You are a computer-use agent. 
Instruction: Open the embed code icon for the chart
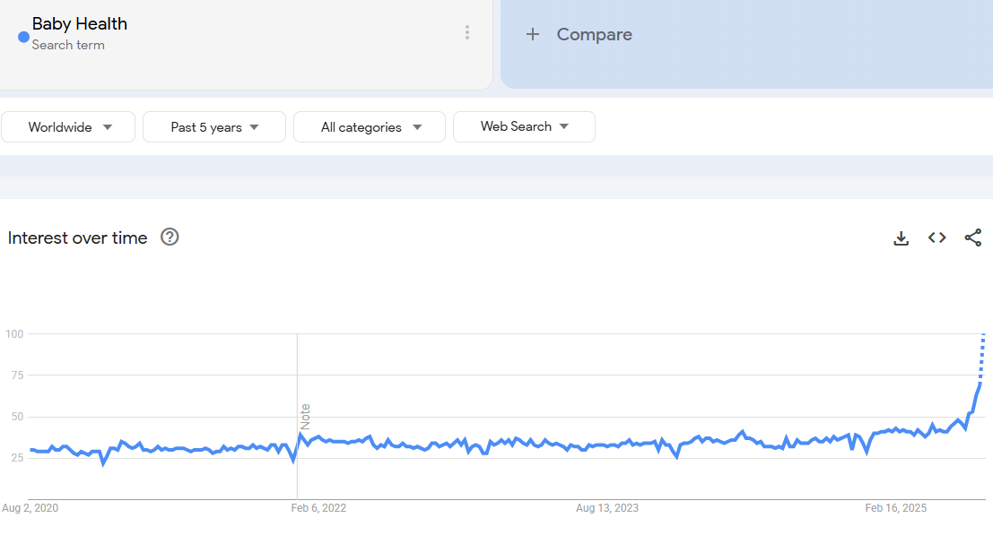pos(937,237)
